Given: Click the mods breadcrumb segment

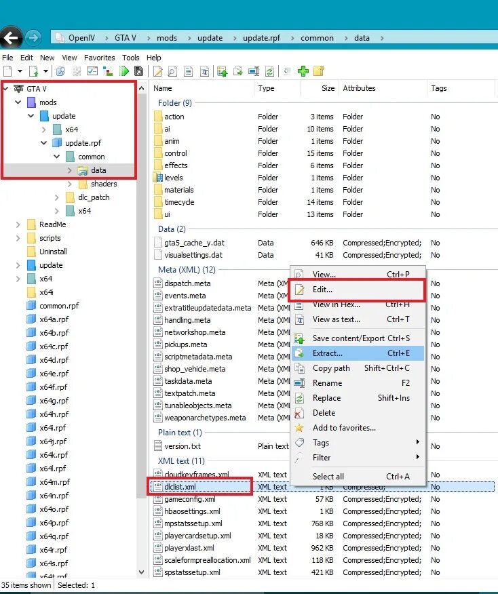Looking at the screenshot, I should (167, 38).
